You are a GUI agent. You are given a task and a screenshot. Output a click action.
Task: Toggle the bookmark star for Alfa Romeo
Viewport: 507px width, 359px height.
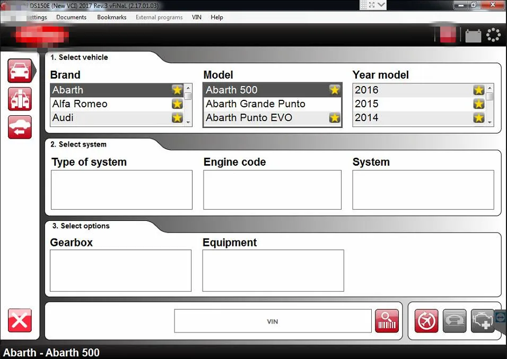(177, 104)
